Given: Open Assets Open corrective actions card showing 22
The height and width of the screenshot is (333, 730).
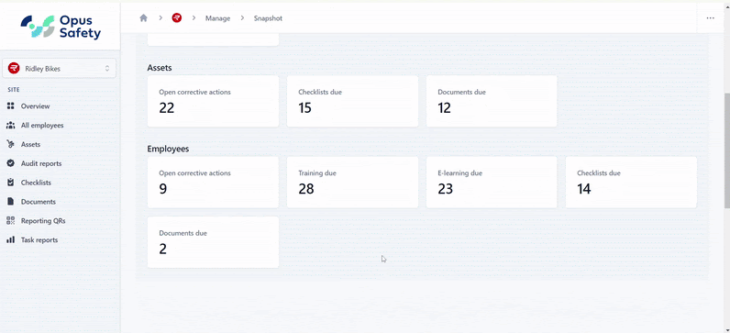Looking at the screenshot, I should (x=213, y=101).
